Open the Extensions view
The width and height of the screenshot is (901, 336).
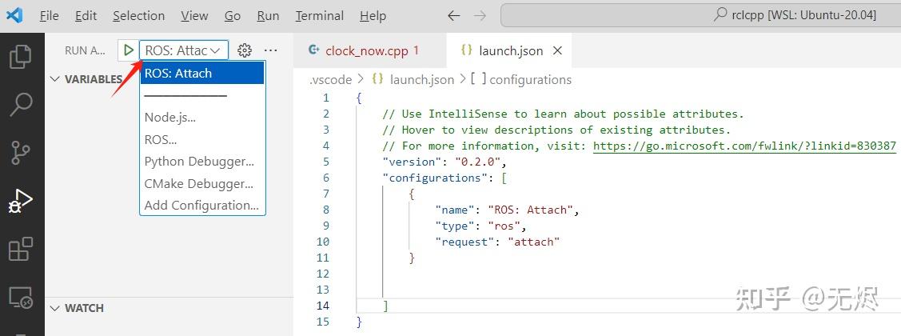point(22,249)
